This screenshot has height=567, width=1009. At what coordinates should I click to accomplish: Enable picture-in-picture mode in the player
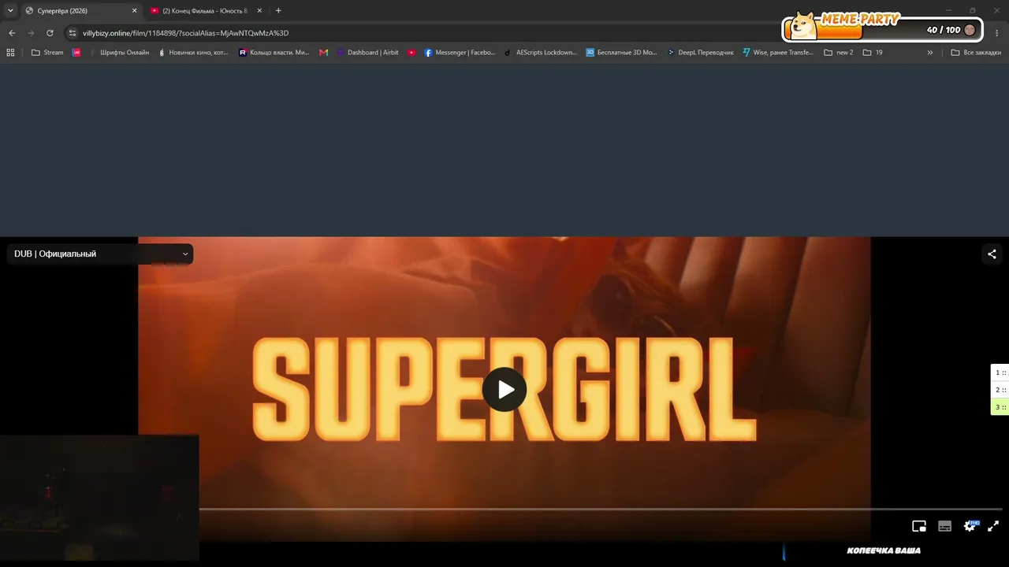click(x=919, y=526)
